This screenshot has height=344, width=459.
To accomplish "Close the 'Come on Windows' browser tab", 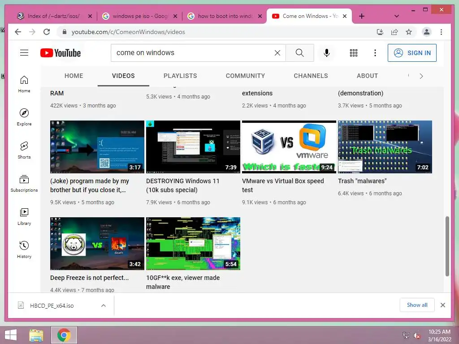I will 345,16.
